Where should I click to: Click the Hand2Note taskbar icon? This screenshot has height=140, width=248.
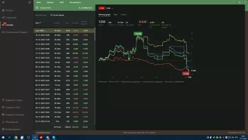point(35,137)
